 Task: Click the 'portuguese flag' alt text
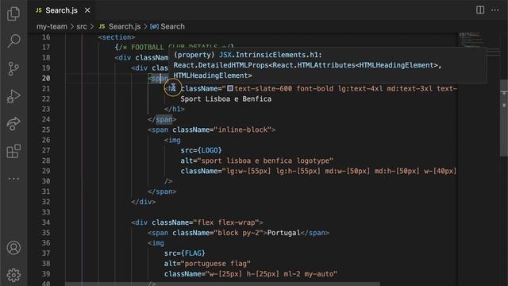(215, 264)
